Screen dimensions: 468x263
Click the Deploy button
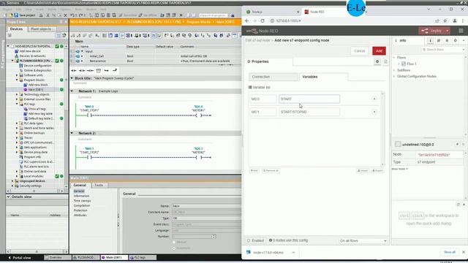click(x=432, y=31)
